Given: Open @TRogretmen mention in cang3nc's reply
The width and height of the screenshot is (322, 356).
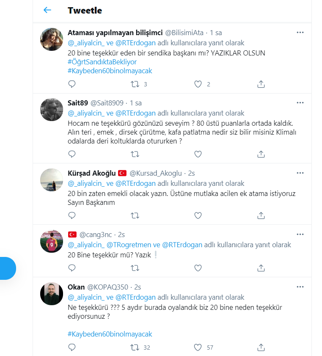Looking at the screenshot, I should click(129, 245).
